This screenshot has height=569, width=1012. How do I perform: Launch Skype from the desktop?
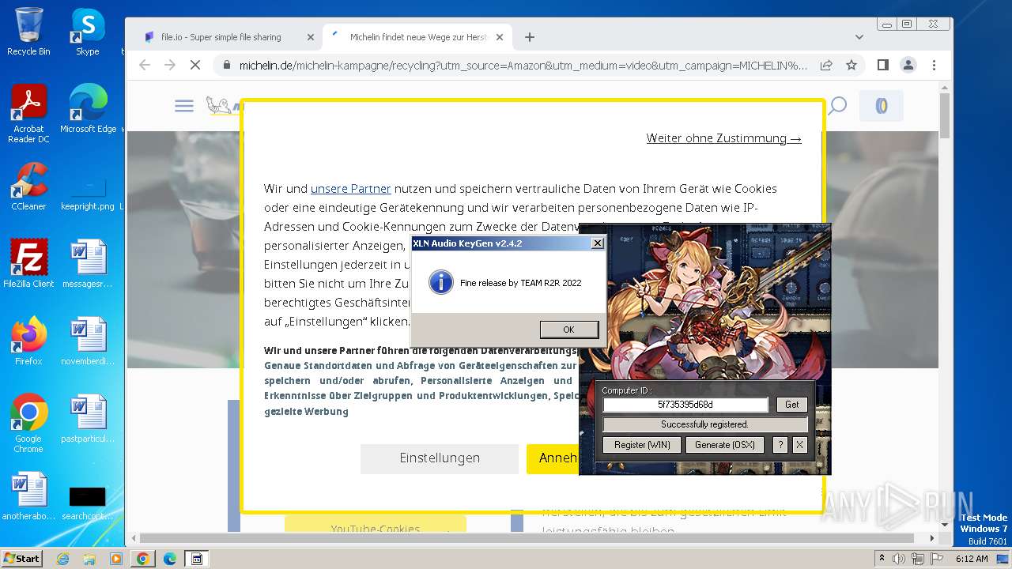tap(87, 32)
